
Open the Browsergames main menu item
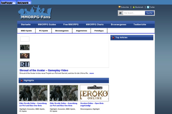point(118,25)
